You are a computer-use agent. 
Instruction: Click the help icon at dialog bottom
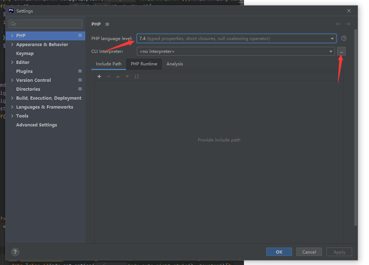click(15, 252)
